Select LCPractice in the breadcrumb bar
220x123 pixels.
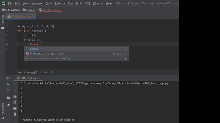(x=11, y=10)
